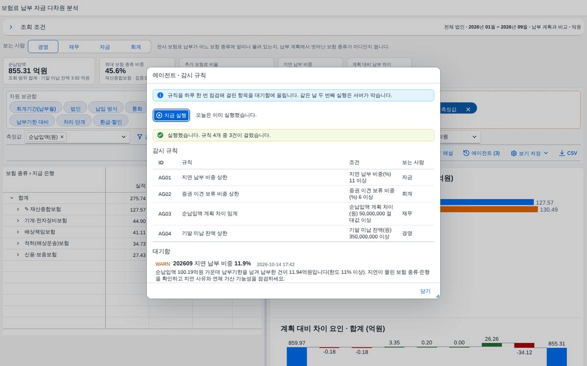Click the 275.74 합계 실적 cell
587x366 pixels.
point(127,198)
